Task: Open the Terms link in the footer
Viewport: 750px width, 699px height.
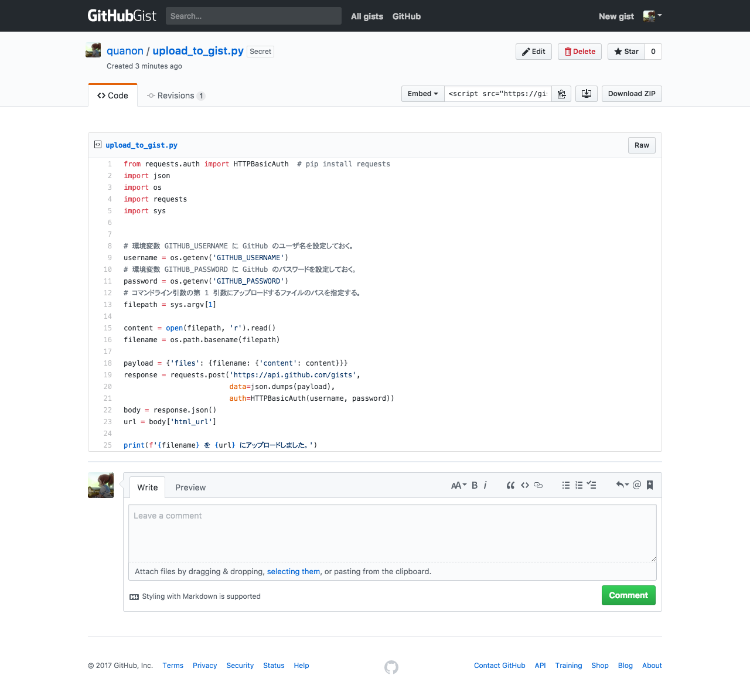Action: [172, 666]
